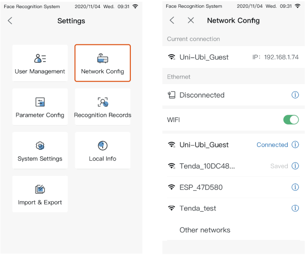The width and height of the screenshot is (306, 257).
Task: Open the Import & Export tile
Action: [x=40, y=194]
